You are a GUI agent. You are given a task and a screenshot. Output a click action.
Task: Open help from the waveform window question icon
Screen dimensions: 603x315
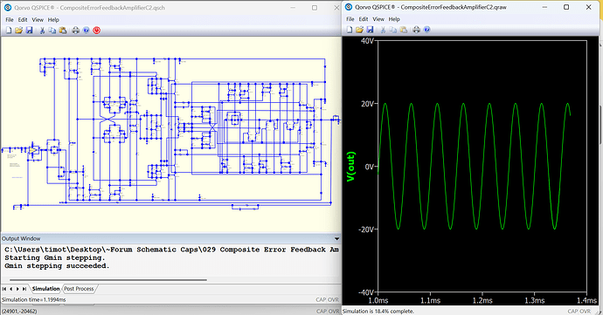[426, 30]
